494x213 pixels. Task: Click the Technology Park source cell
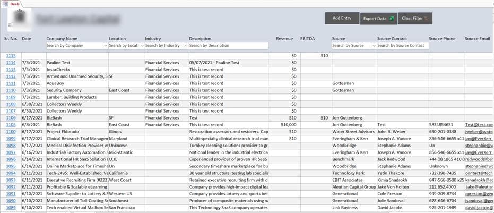(x=354, y=173)
